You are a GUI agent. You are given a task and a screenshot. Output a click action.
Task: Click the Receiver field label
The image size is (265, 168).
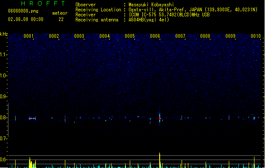point(86,15)
